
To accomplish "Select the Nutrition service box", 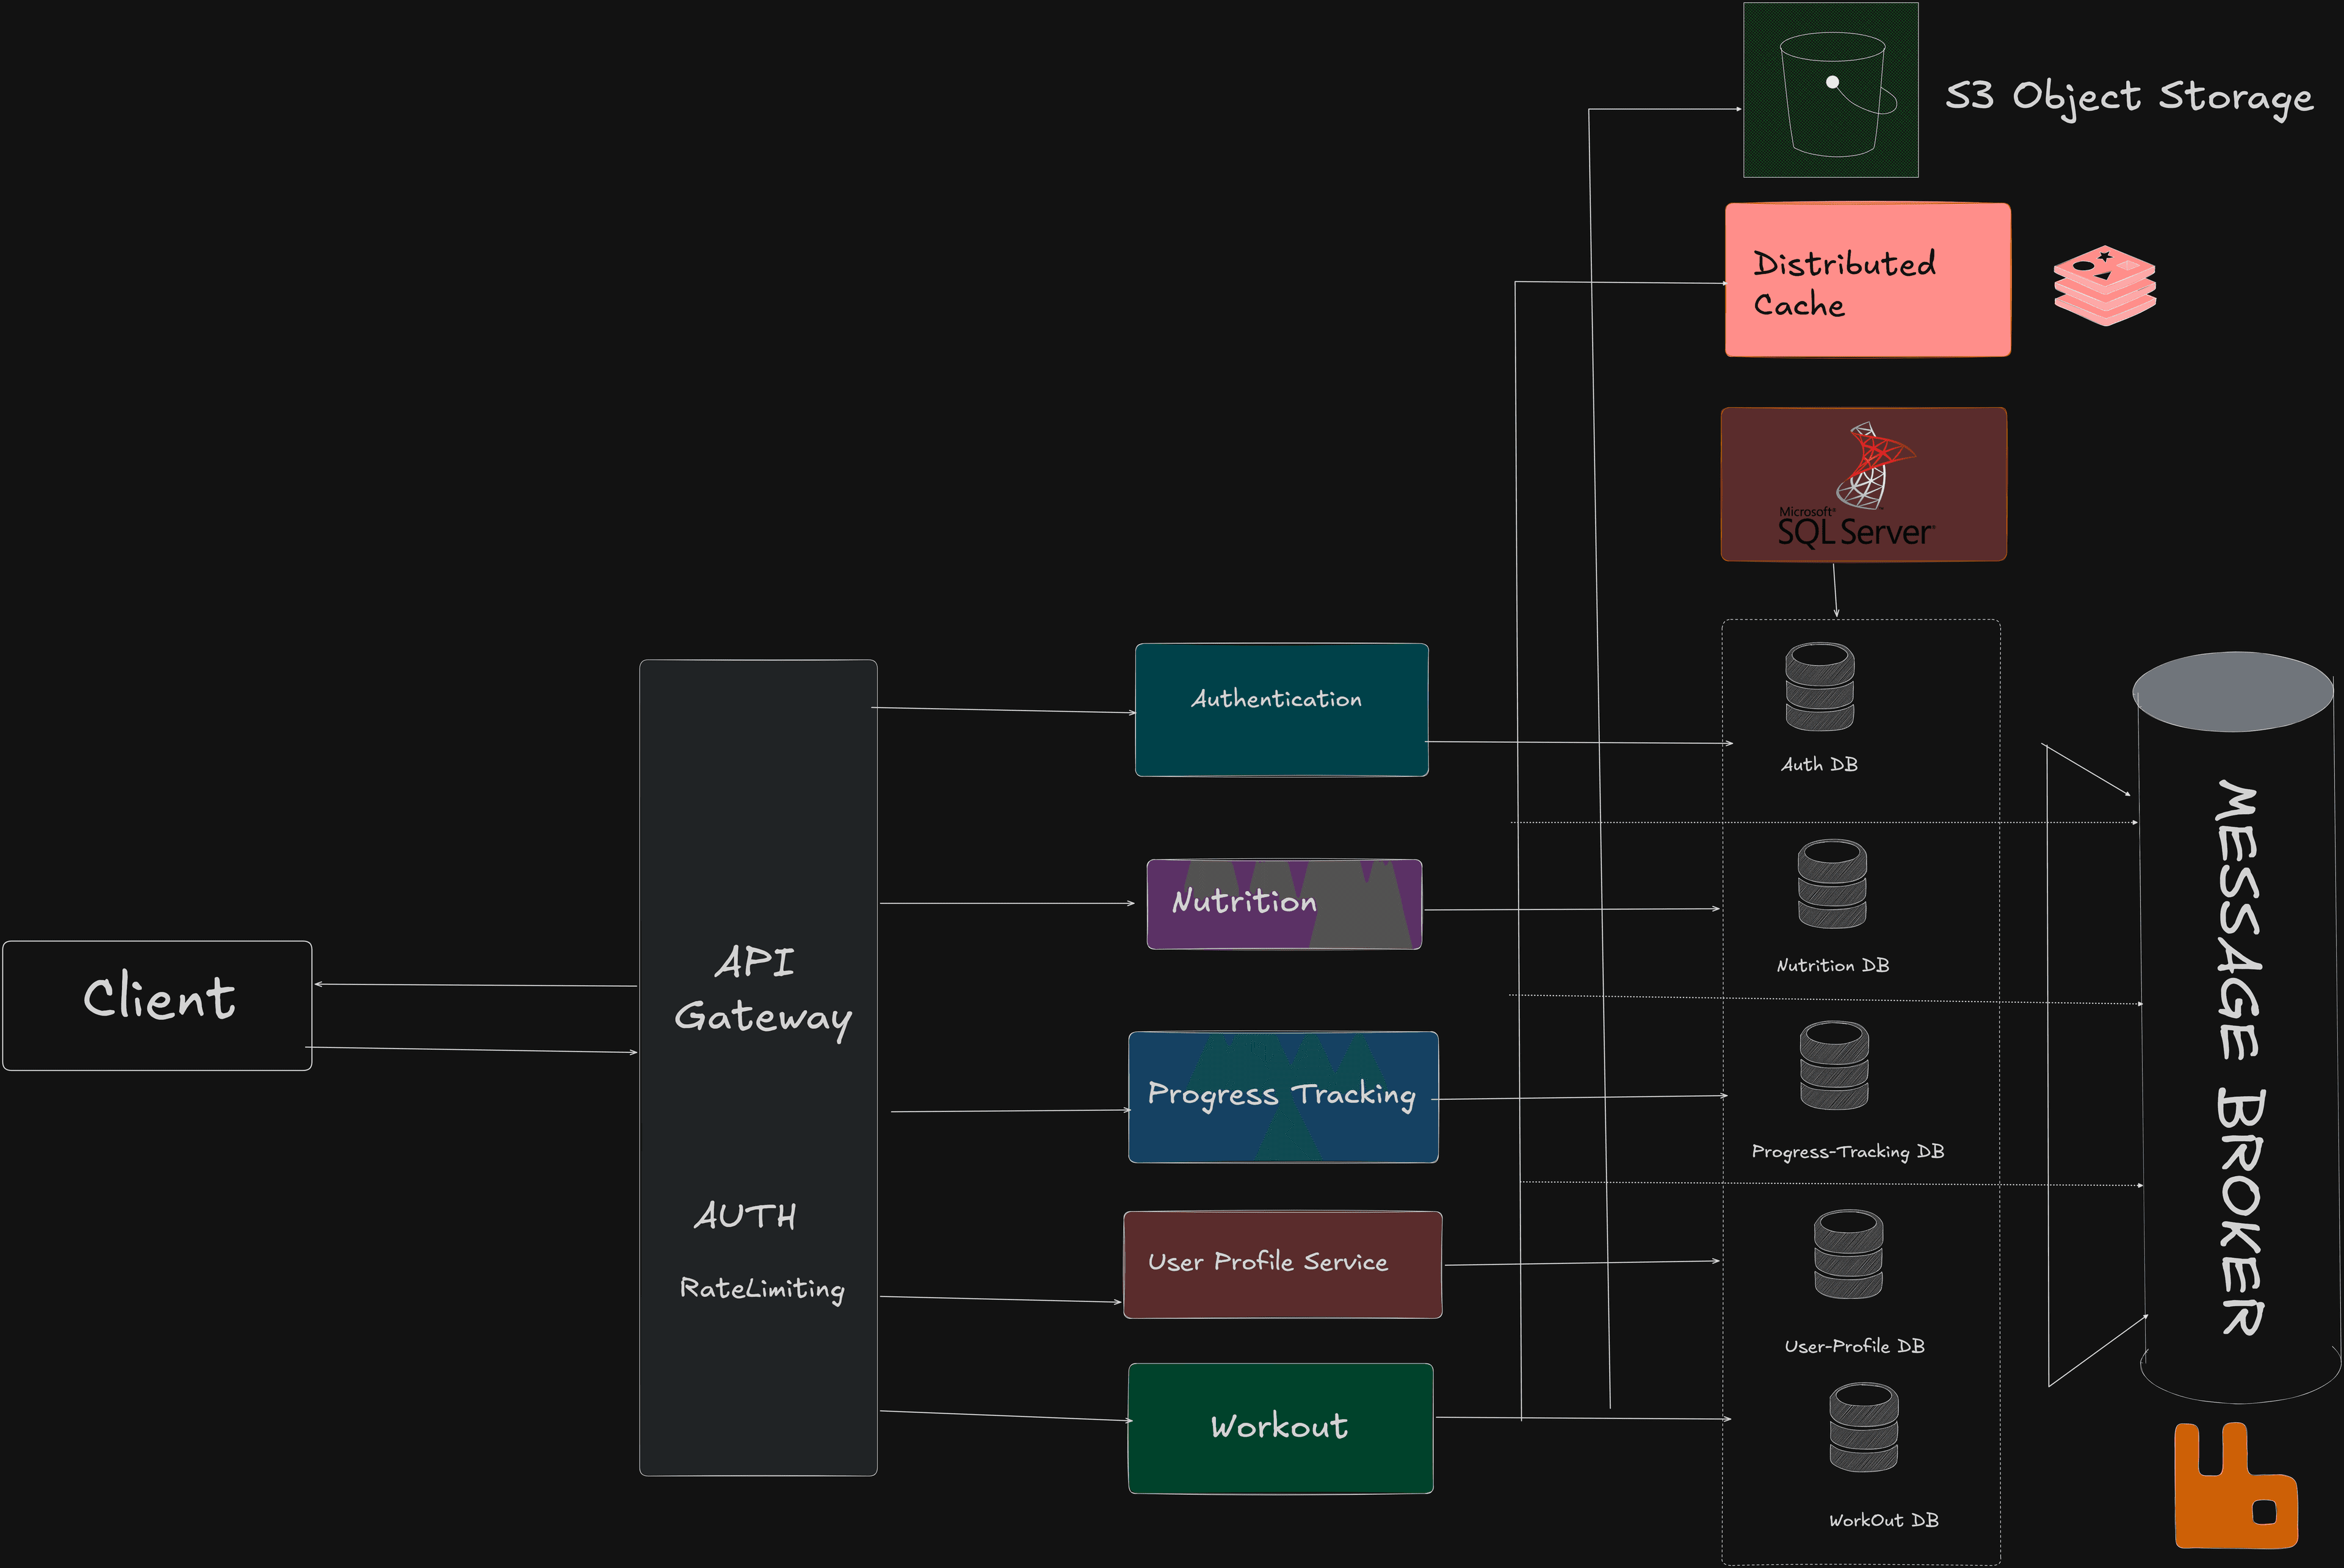I will click(1283, 903).
